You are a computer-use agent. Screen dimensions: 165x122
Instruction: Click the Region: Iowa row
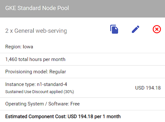point(82,47)
